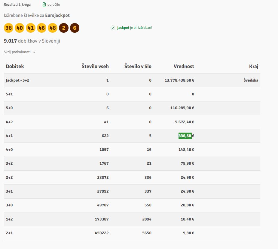This screenshot has height=249, width=278.
Task: Click the total count 27992
Action: coord(103,191)
